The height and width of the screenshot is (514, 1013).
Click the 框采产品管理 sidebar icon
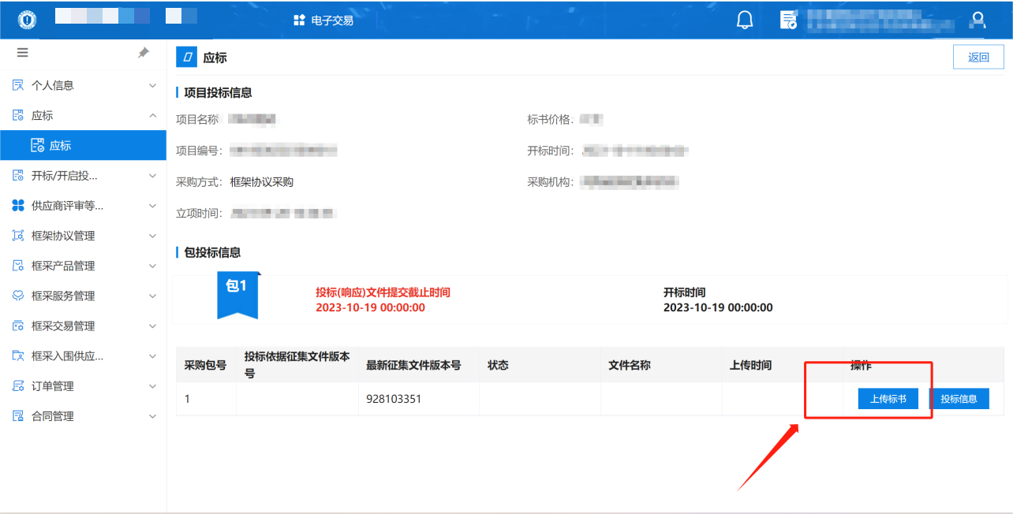click(18, 266)
